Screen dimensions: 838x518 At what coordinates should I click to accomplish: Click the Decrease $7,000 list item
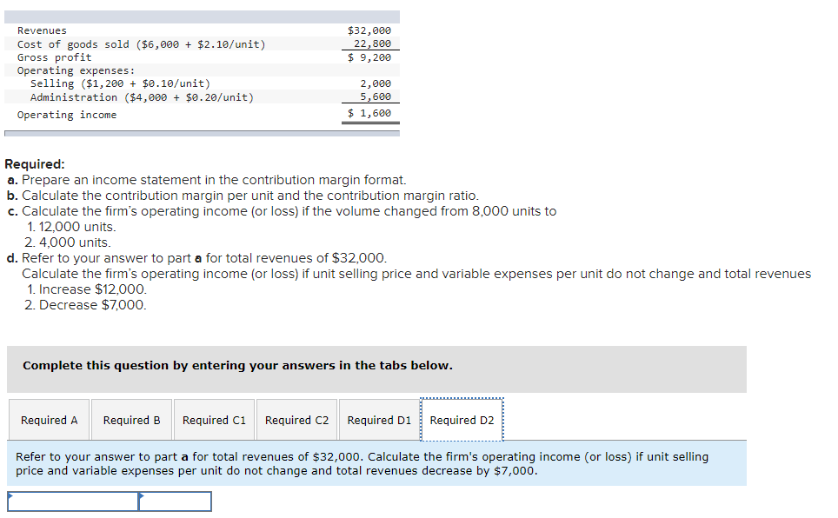[x=87, y=305]
